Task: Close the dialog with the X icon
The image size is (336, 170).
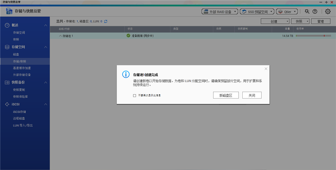Action: pos(266,69)
